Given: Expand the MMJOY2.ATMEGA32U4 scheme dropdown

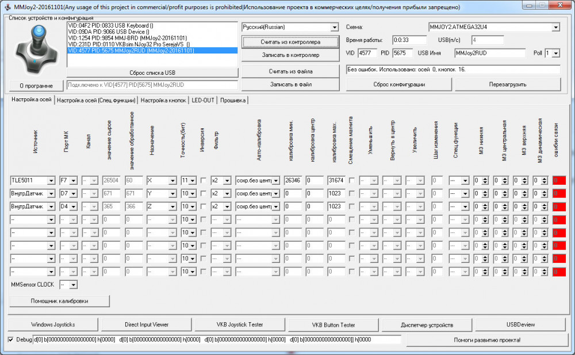Looking at the screenshot, I should [555, 28].
